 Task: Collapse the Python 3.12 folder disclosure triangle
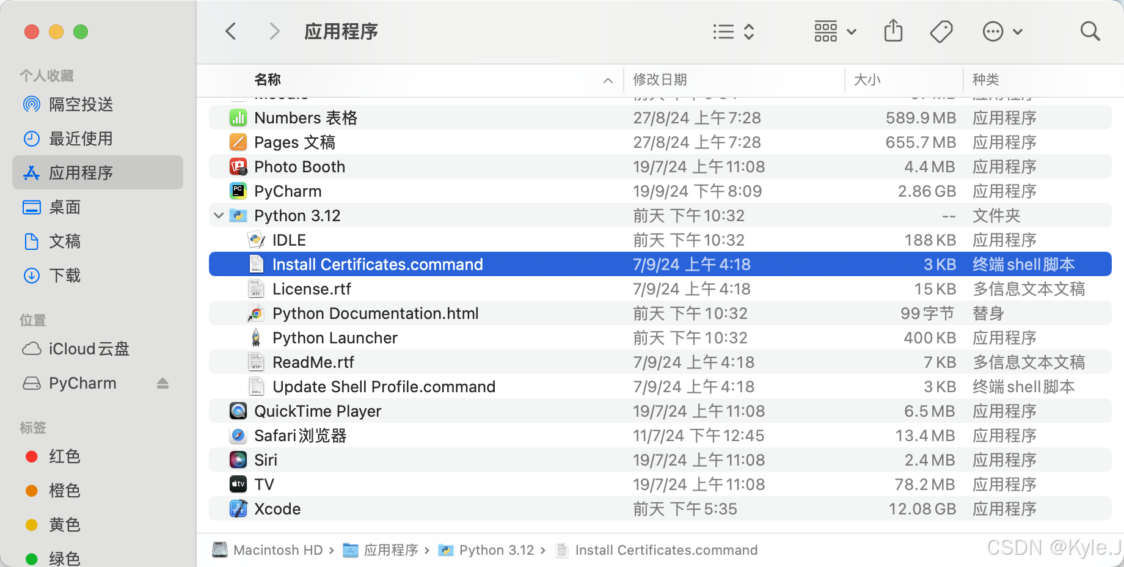[x=219, y=215]
